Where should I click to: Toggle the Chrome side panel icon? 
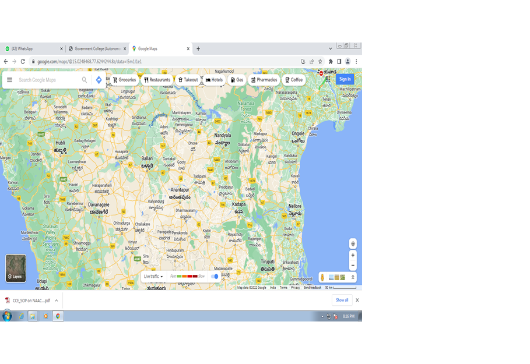point(339,62)
